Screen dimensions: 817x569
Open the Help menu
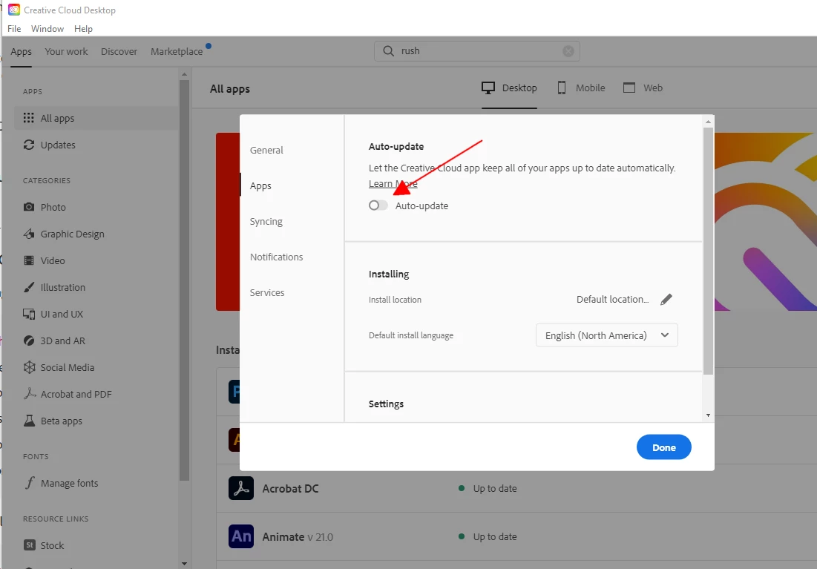tap(83, 29)
